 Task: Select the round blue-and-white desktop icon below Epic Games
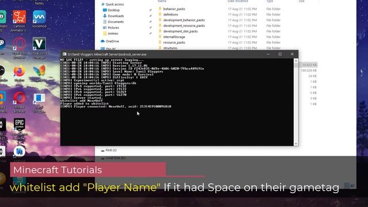tap(19, 152)
